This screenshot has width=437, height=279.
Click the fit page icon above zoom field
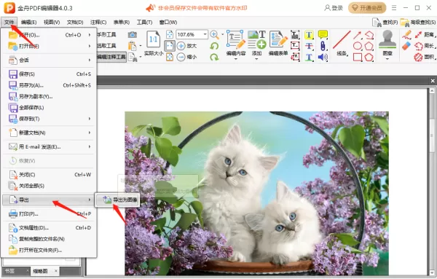click(170, 34)
